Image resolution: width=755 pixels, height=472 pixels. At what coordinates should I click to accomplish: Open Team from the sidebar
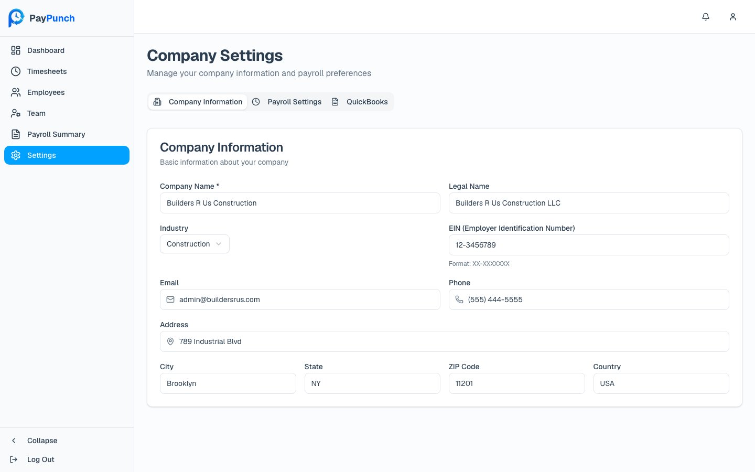(x=67, y=113)
